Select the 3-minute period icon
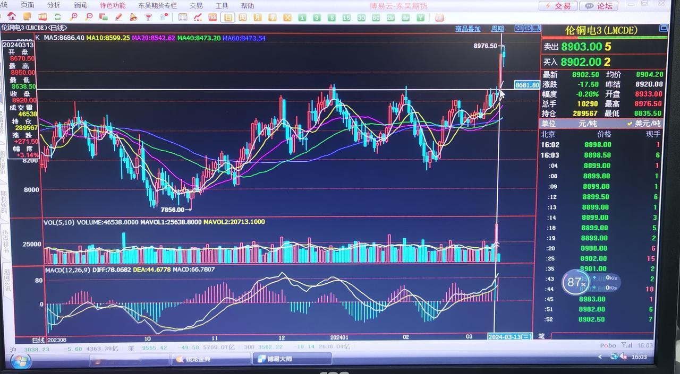The image size is (680, 374). point(317,17)
